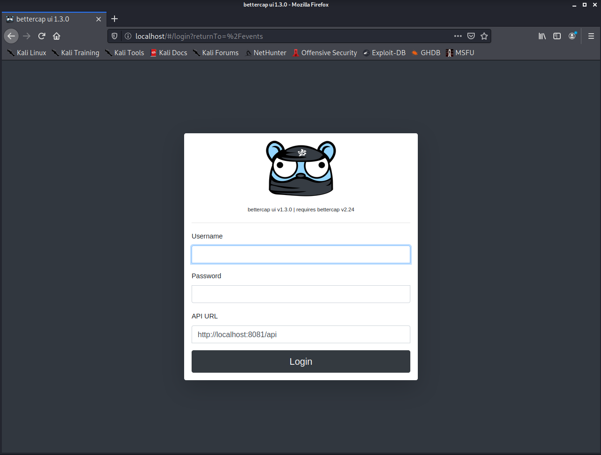Open the Exploit-DB bookmark

pyautogui.click(x=384, y=53)
